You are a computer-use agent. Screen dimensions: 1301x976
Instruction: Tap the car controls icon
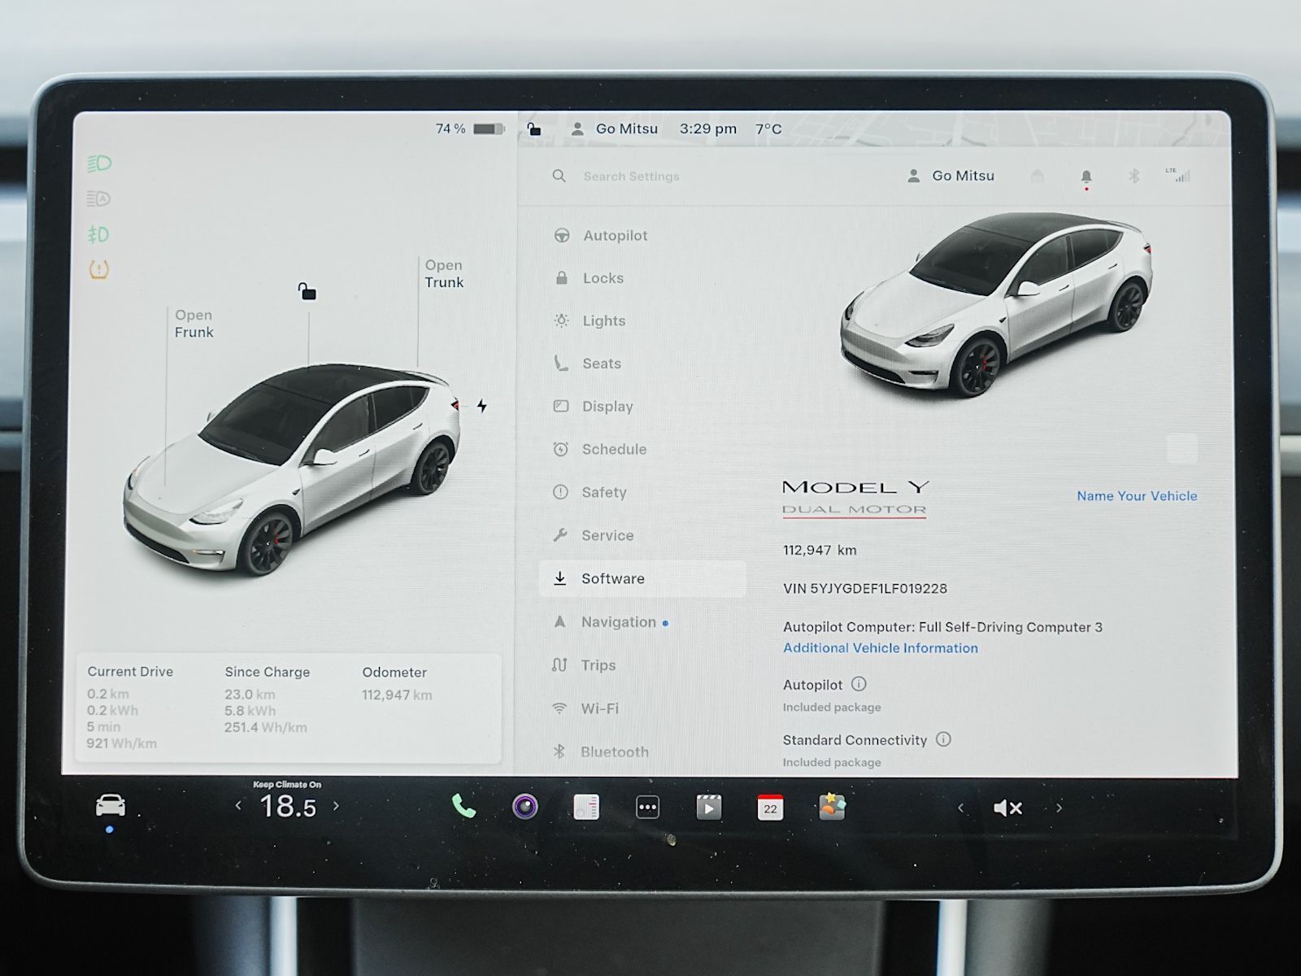click(111, 806)
